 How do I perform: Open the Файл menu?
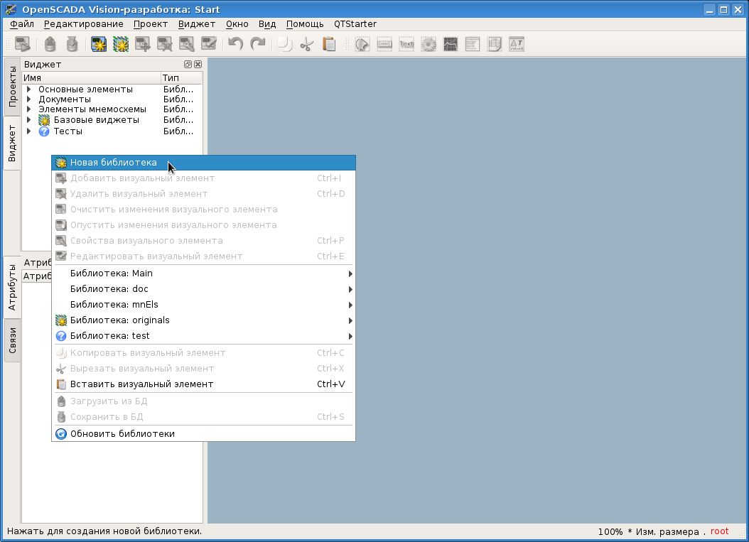pos(22,24)
